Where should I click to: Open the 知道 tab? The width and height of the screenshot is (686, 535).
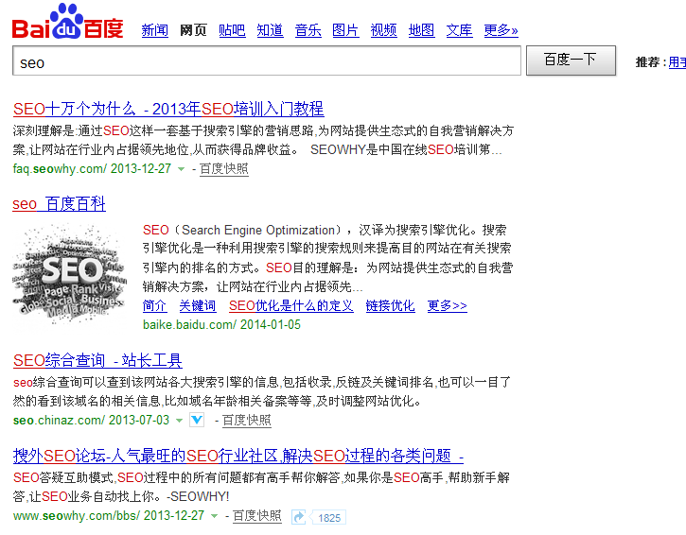[x=270, y=30]
